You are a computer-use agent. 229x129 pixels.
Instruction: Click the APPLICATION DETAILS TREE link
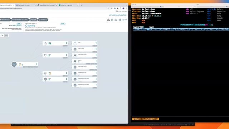[x=118, y=15]
